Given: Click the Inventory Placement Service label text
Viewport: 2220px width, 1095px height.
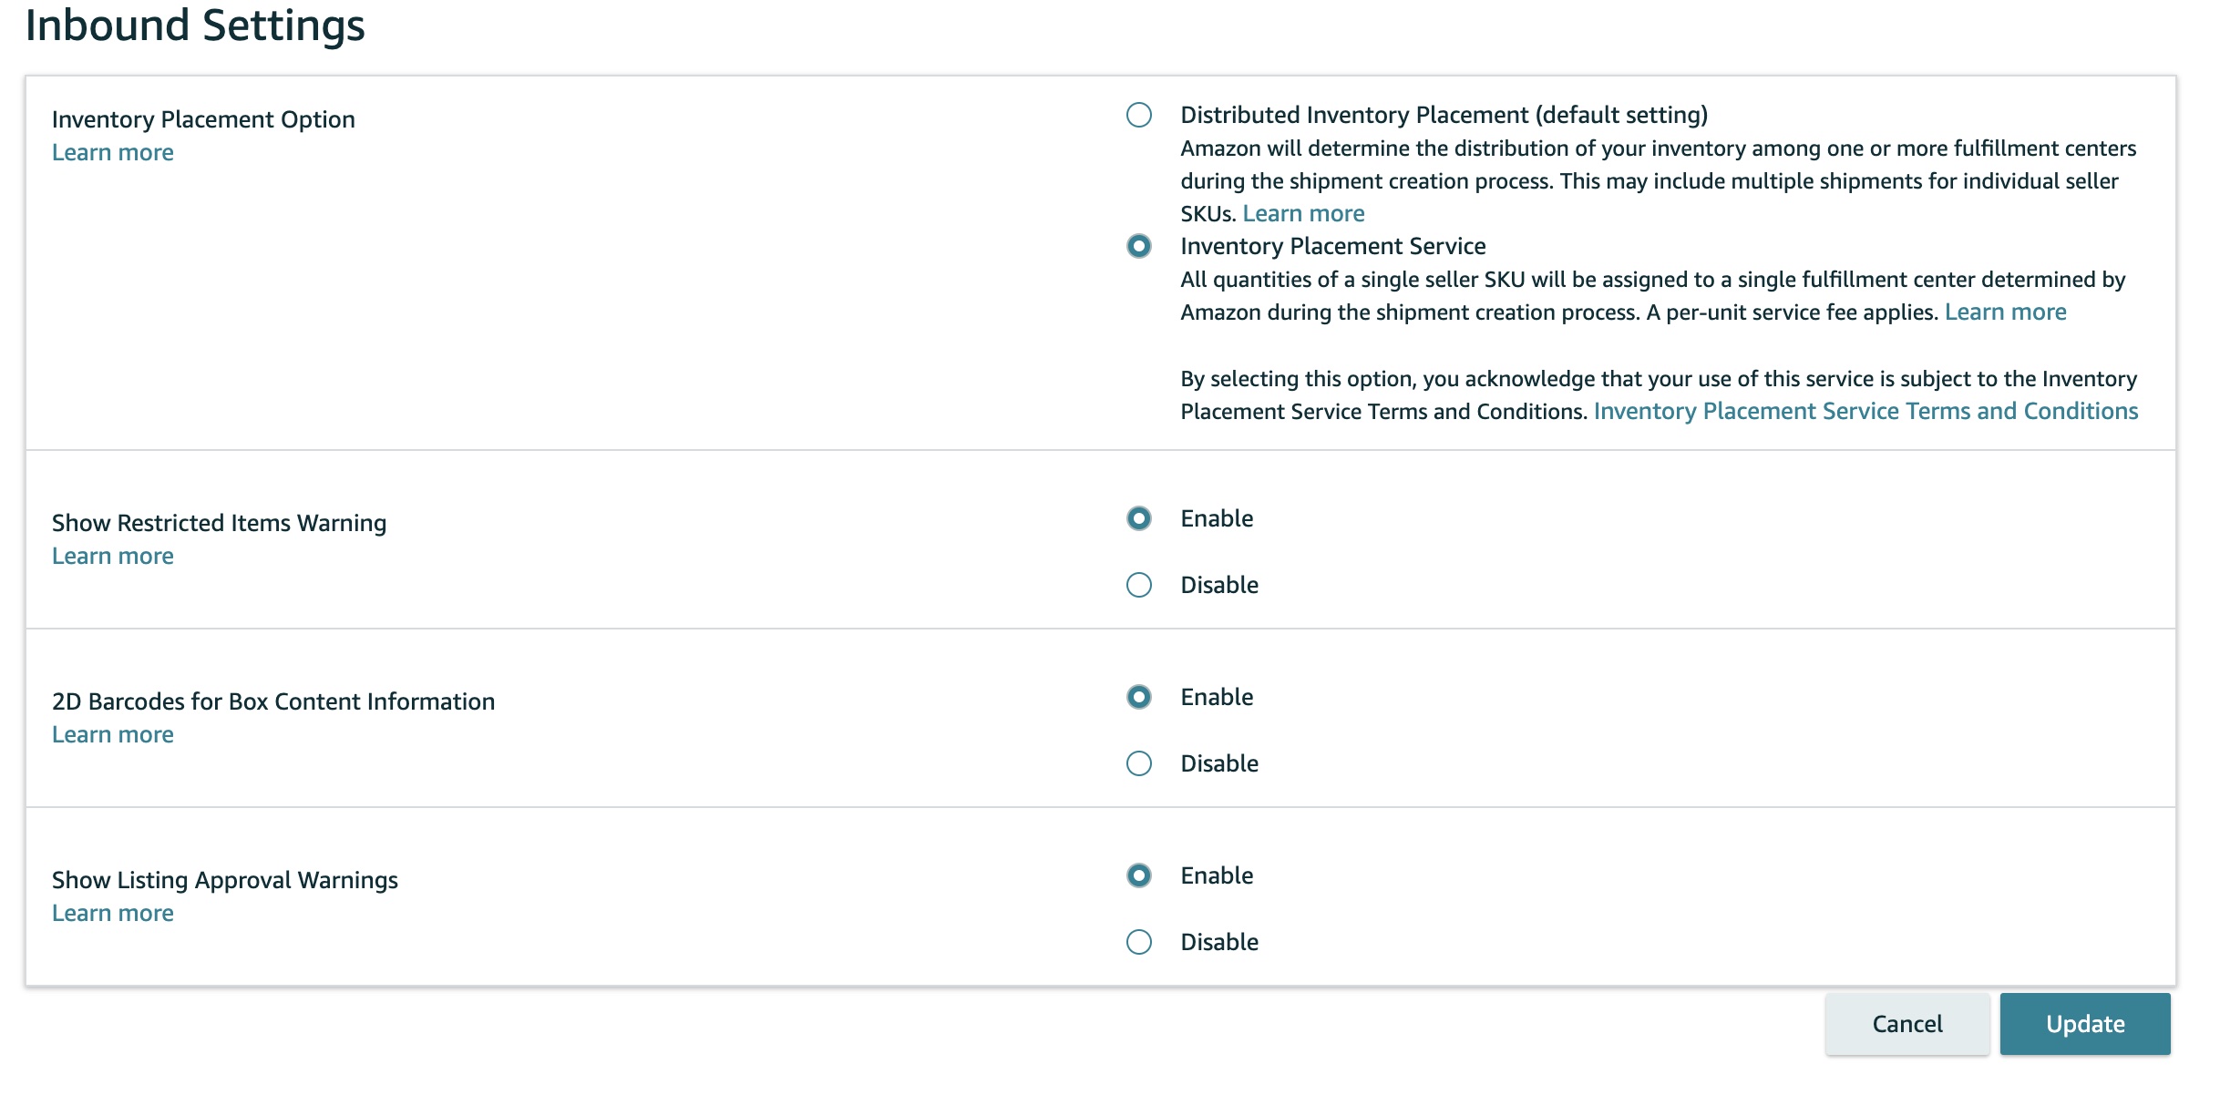Looking at the screenshot, I should tap(1333, 246).
